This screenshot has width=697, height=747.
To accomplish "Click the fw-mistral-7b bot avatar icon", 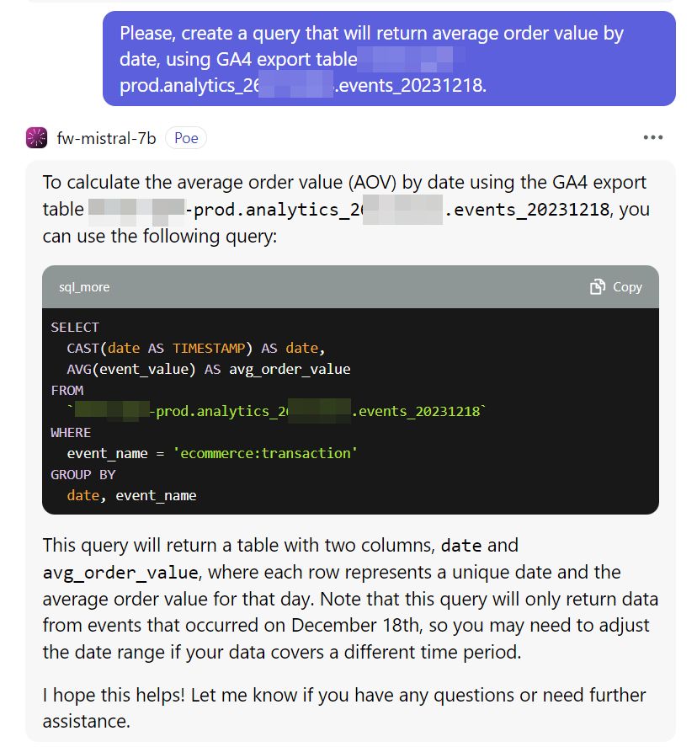I will pos(36,137).
